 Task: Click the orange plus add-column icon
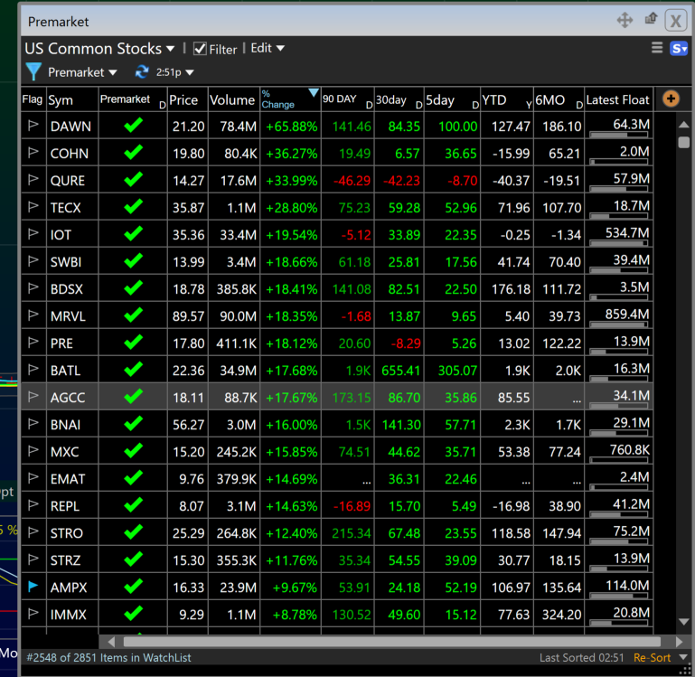[x=671, y=99]
